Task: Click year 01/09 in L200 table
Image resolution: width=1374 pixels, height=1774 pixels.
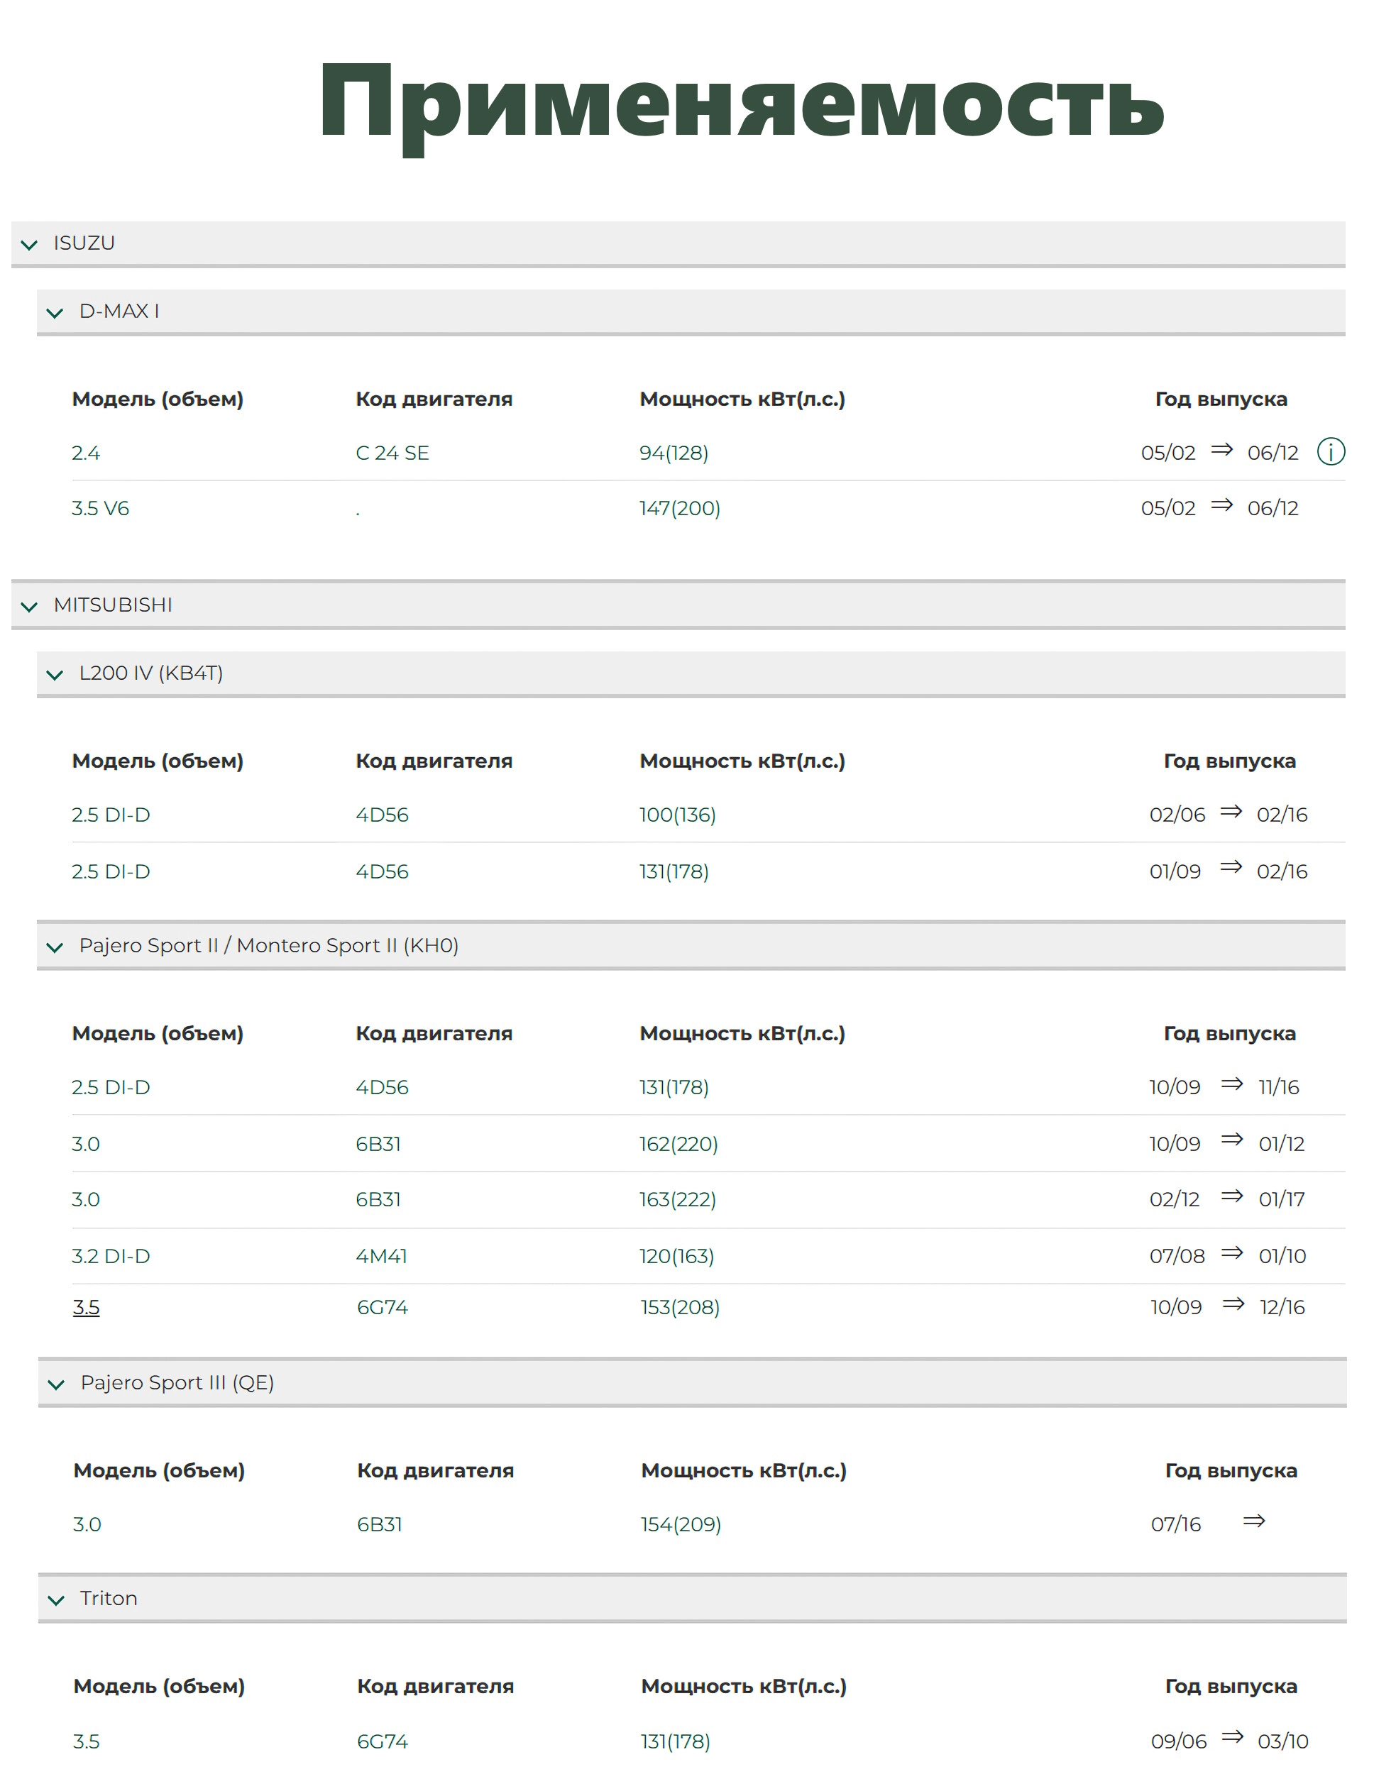Action: coord(1175,871)
